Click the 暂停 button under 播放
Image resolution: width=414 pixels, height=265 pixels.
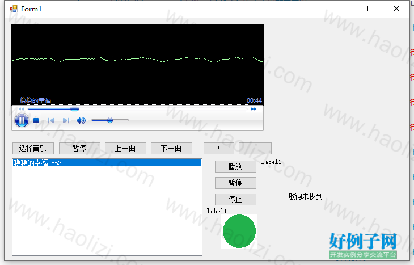[235, 183]
